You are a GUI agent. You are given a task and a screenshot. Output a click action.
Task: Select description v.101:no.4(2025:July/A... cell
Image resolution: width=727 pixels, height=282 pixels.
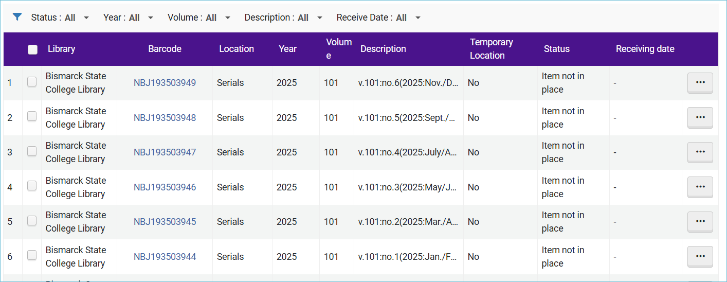408,152
